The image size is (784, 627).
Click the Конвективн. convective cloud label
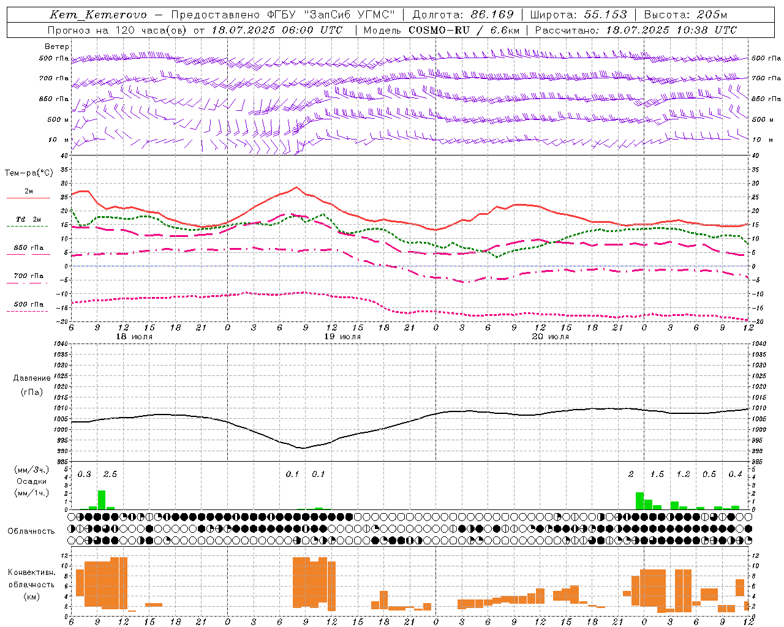32,573
